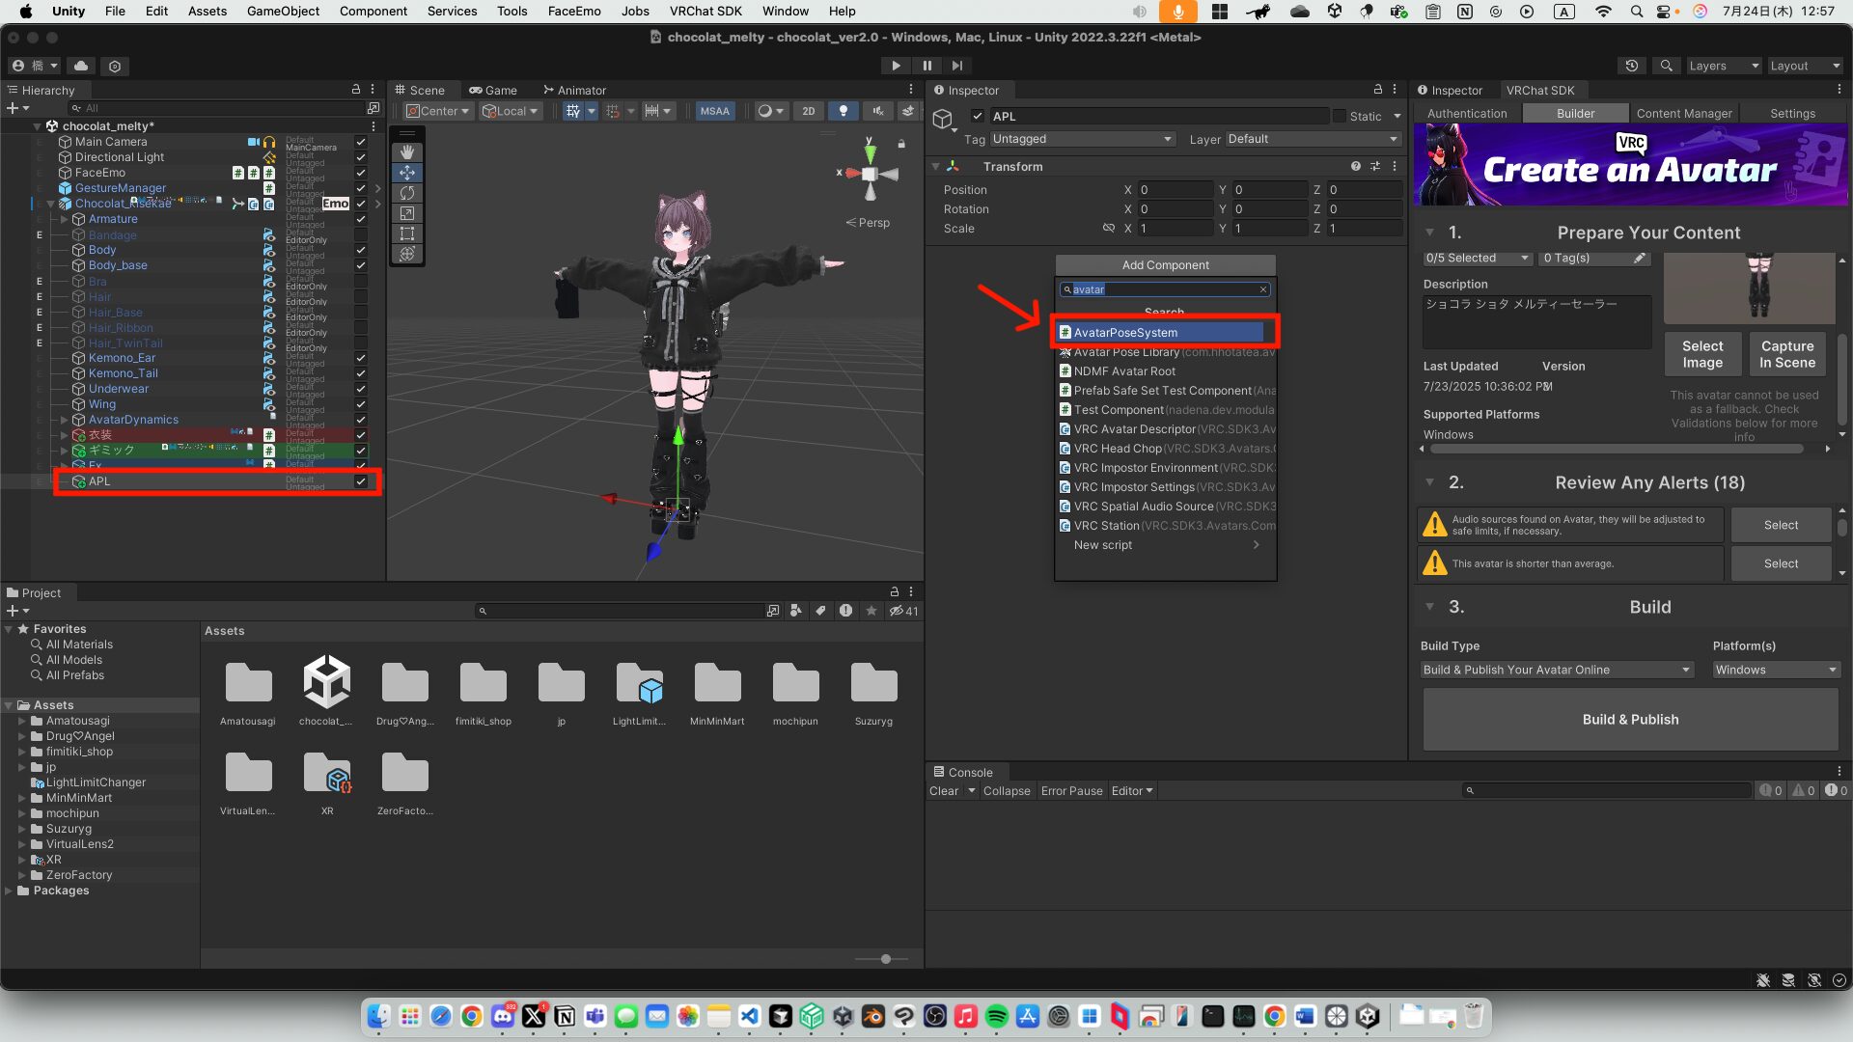Open the Build Type dropdown
1853x1042 pixels.
1556,669
